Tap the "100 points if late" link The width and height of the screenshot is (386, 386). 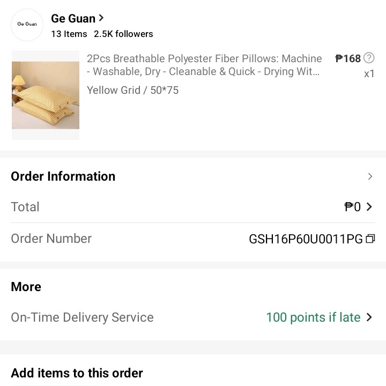313,317
